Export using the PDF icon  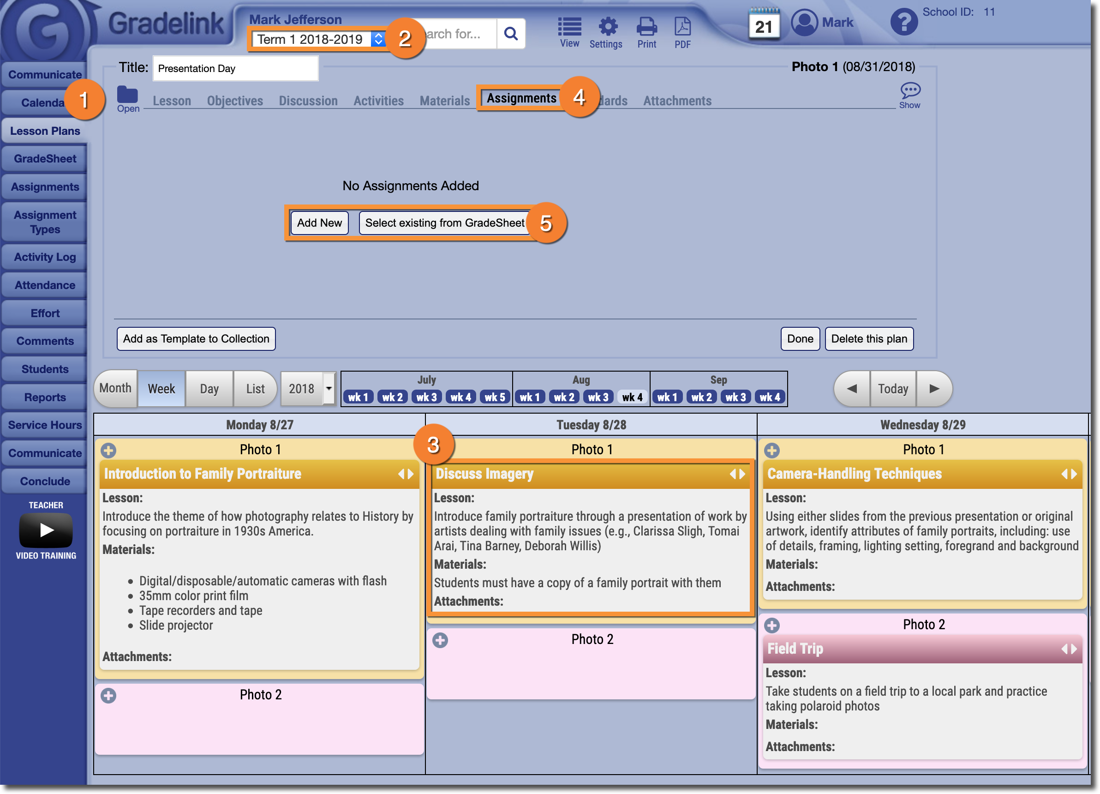click(x=682, y=27)
